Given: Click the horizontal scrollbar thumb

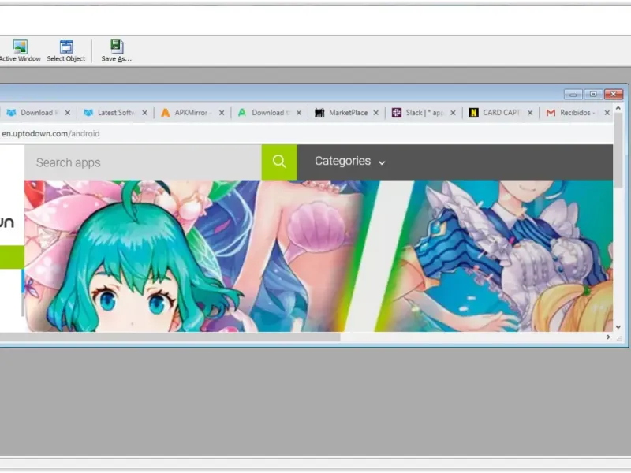Looking at the screenshot, I should coord(170,337).
